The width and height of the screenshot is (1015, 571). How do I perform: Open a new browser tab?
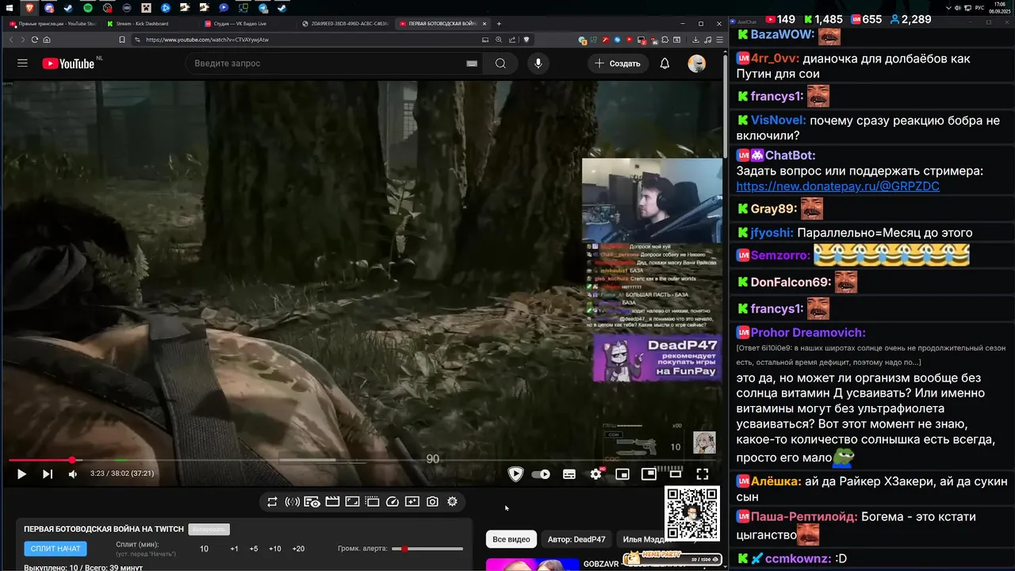point(499,24)
